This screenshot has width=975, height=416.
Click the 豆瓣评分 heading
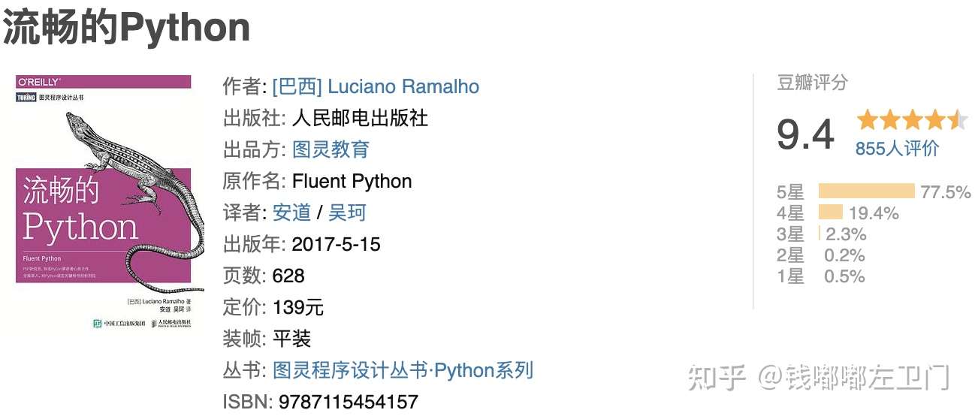tap(812, 83)
